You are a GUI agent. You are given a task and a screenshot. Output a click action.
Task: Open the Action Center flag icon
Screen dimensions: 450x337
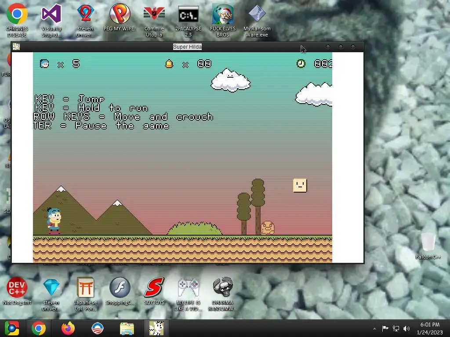385,328
